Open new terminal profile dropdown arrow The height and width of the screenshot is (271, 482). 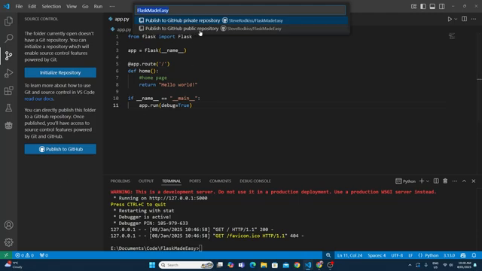pyautogui.click(x=428, y=181)
